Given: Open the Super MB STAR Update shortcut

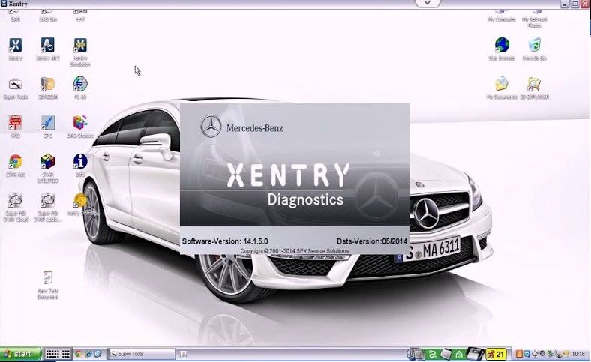Looking at the screenshot, I should point(48,201).
